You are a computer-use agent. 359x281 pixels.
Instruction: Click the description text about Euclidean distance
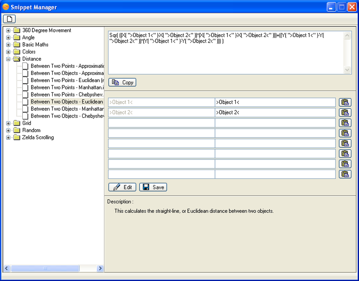194,211
